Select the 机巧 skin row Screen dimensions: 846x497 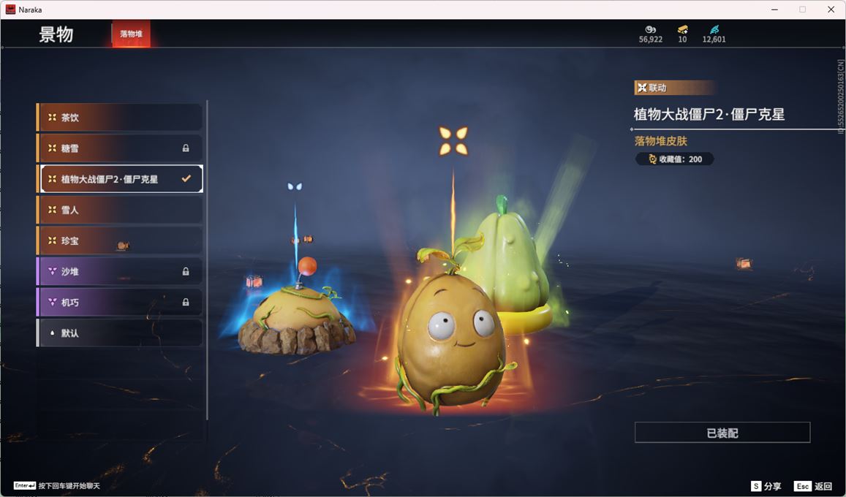coord(119,302)
